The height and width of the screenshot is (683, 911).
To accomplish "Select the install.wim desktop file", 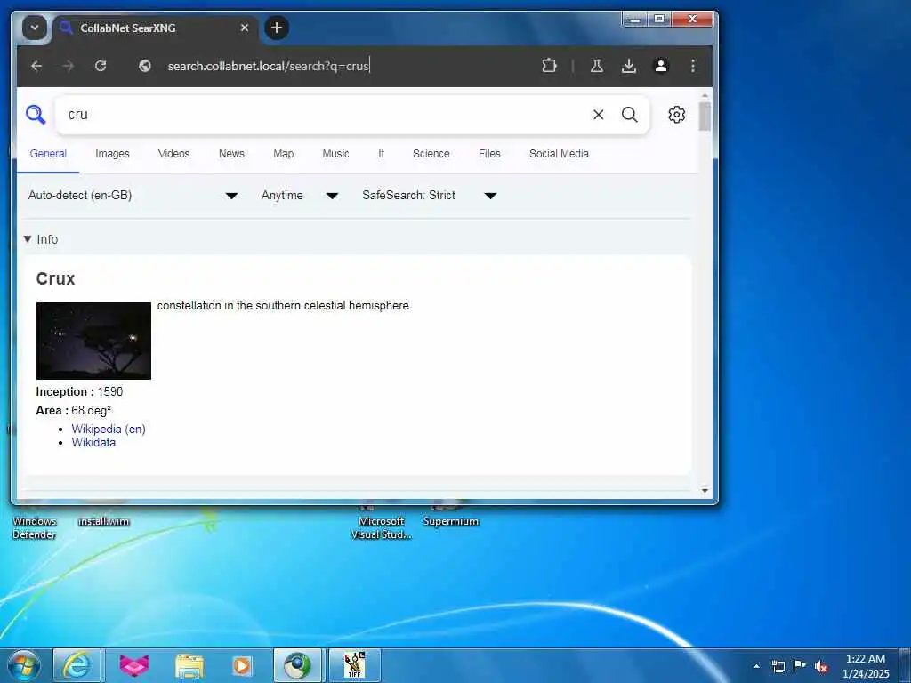I will [x=103, y=521].
